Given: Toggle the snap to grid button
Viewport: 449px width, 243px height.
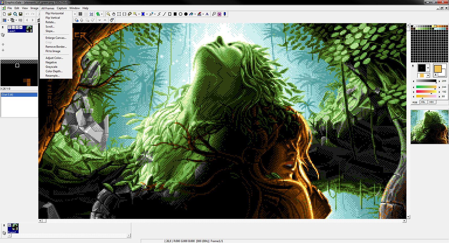Looking at the screenshot, I should (x=91, y=14).
